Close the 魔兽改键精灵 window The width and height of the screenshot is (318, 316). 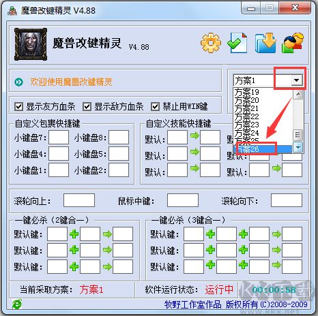click(295, 8)
